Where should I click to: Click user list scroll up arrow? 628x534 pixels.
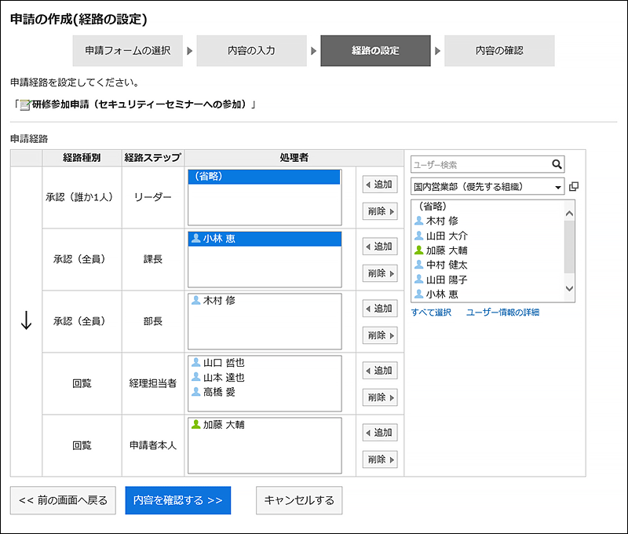pos(569,214)
